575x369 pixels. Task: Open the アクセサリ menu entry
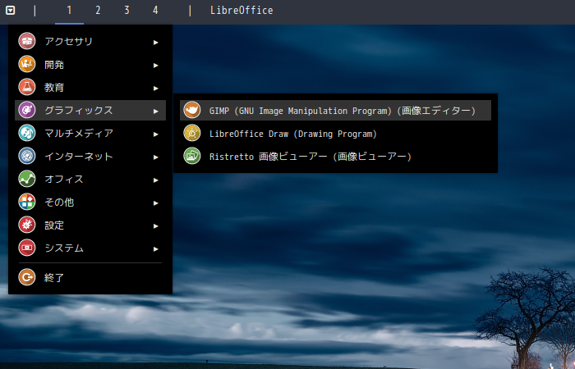pyautogui.click(x=90, y=41)
